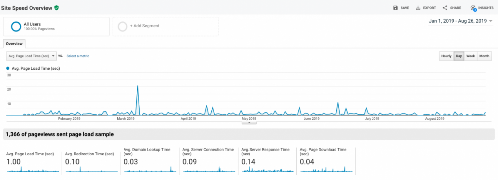Click the Save floppy disk icon
The width and height of the screenshot is (498, 180).
click(395, 8)
